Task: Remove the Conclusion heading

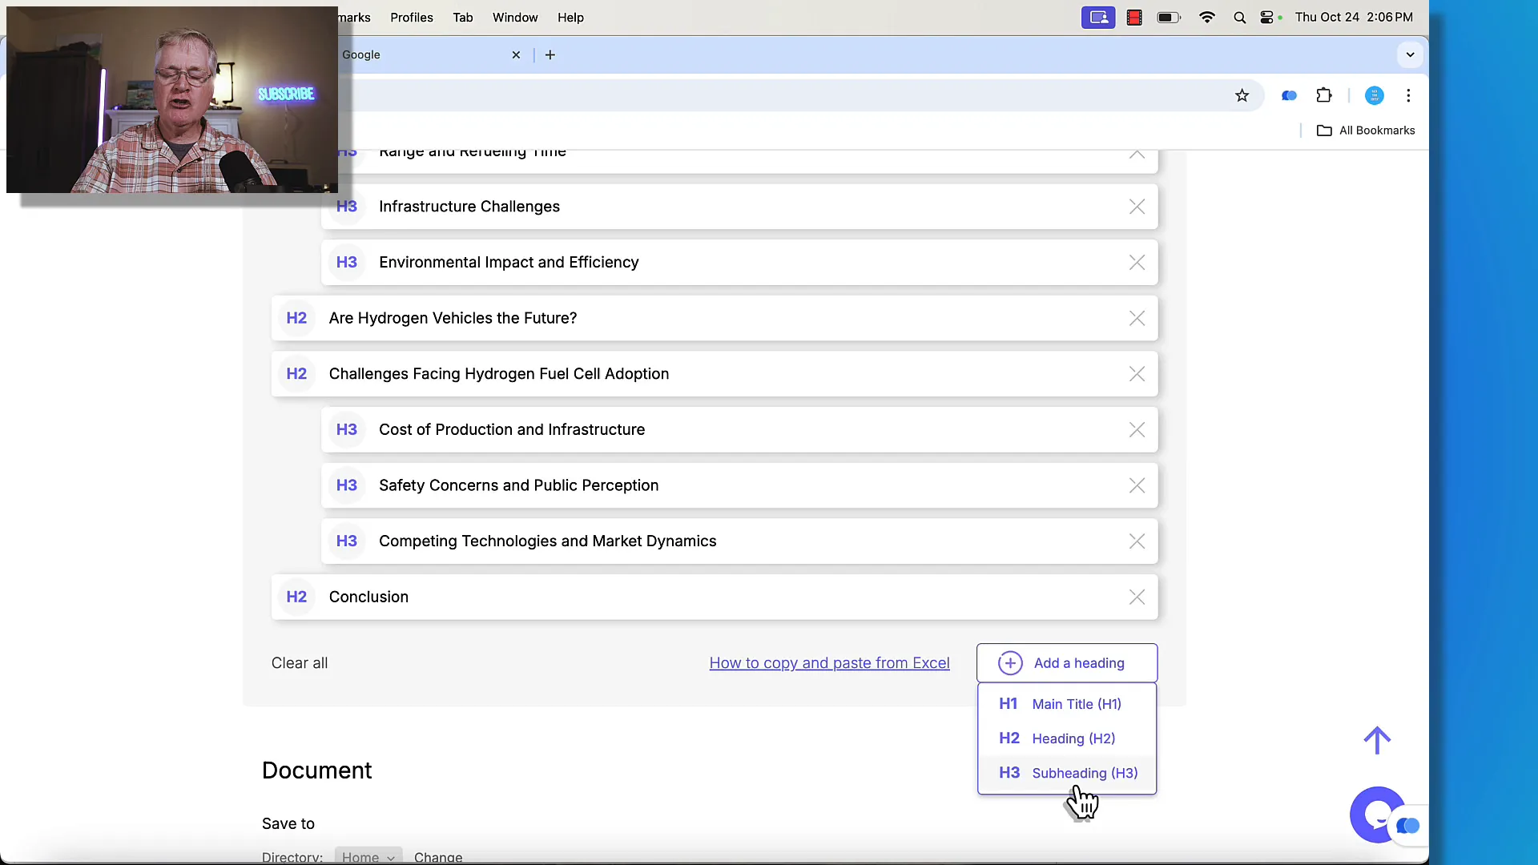Action: pos(1137,597)
